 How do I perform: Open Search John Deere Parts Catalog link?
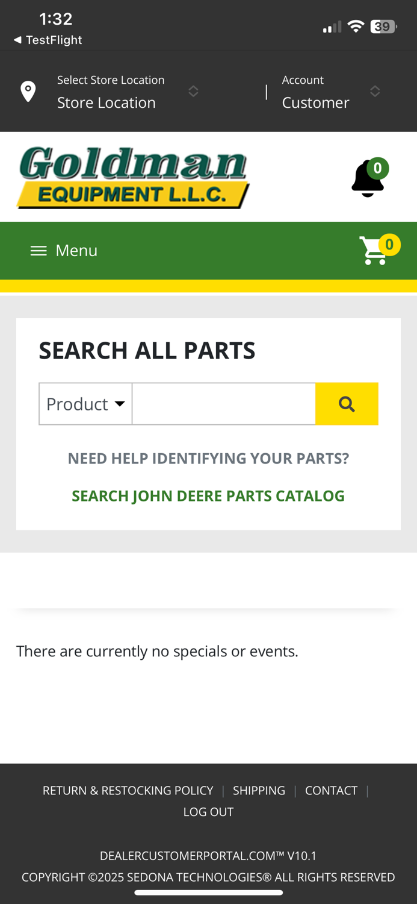(x=208, y=496)
